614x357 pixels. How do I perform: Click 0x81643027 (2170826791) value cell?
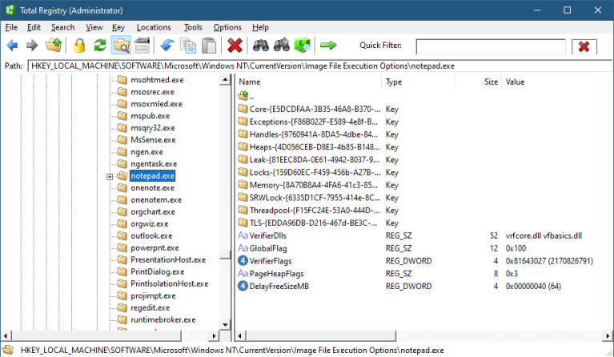click(549, 261)
